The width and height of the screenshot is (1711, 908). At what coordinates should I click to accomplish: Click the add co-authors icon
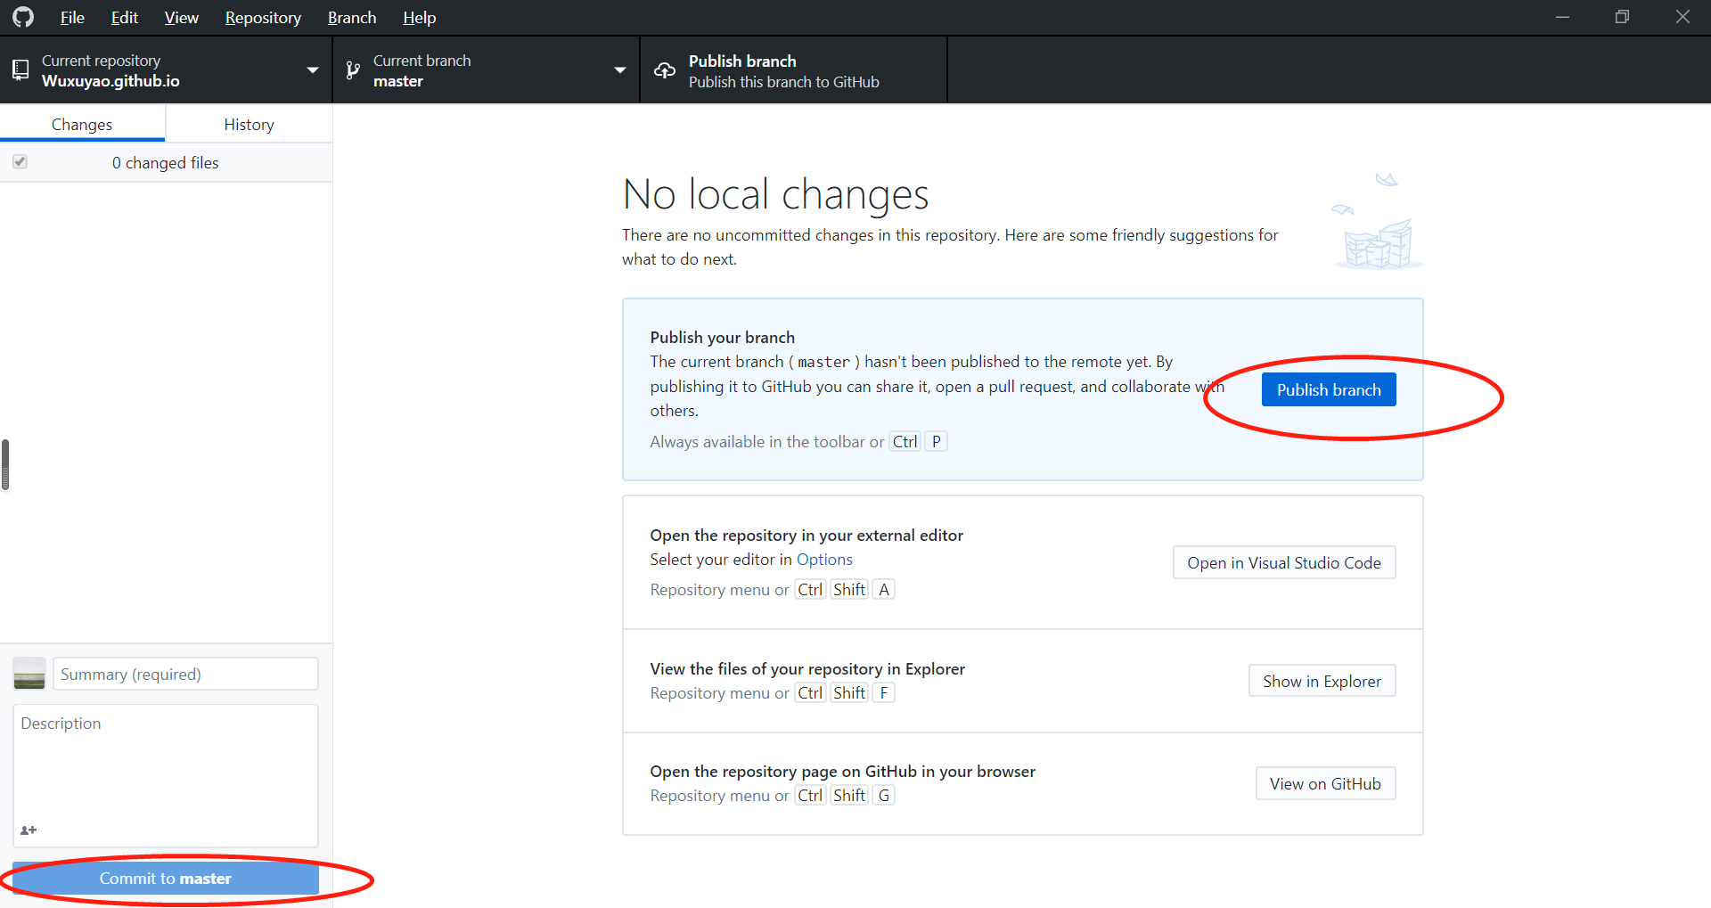point(29,830)
